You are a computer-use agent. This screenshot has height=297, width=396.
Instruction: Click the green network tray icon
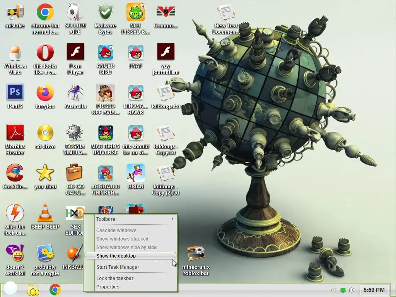pos(343,290)
